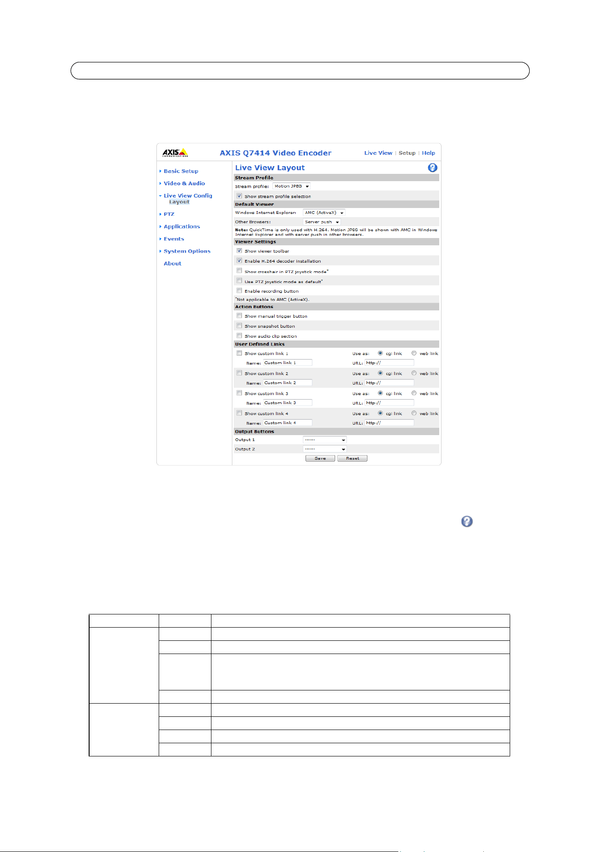Image resolution: width=602 pixels, height=852 pixels.
Task: Click the AXIS Communications logo
Action: coord(175,152)
